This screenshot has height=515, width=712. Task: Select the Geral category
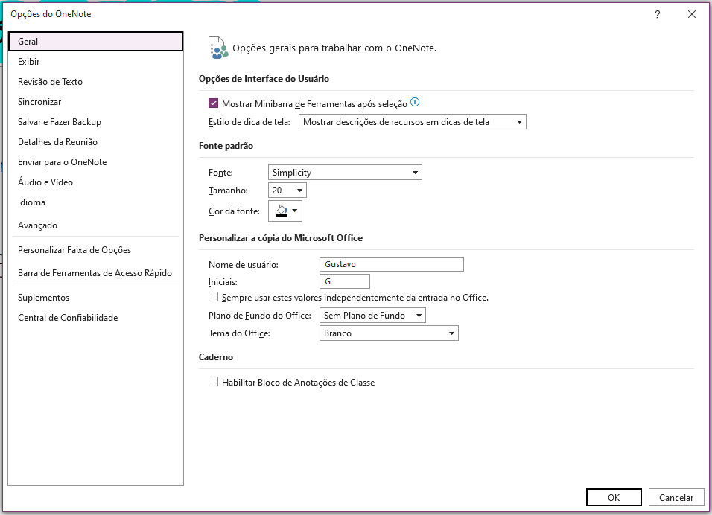click(96, 41)
